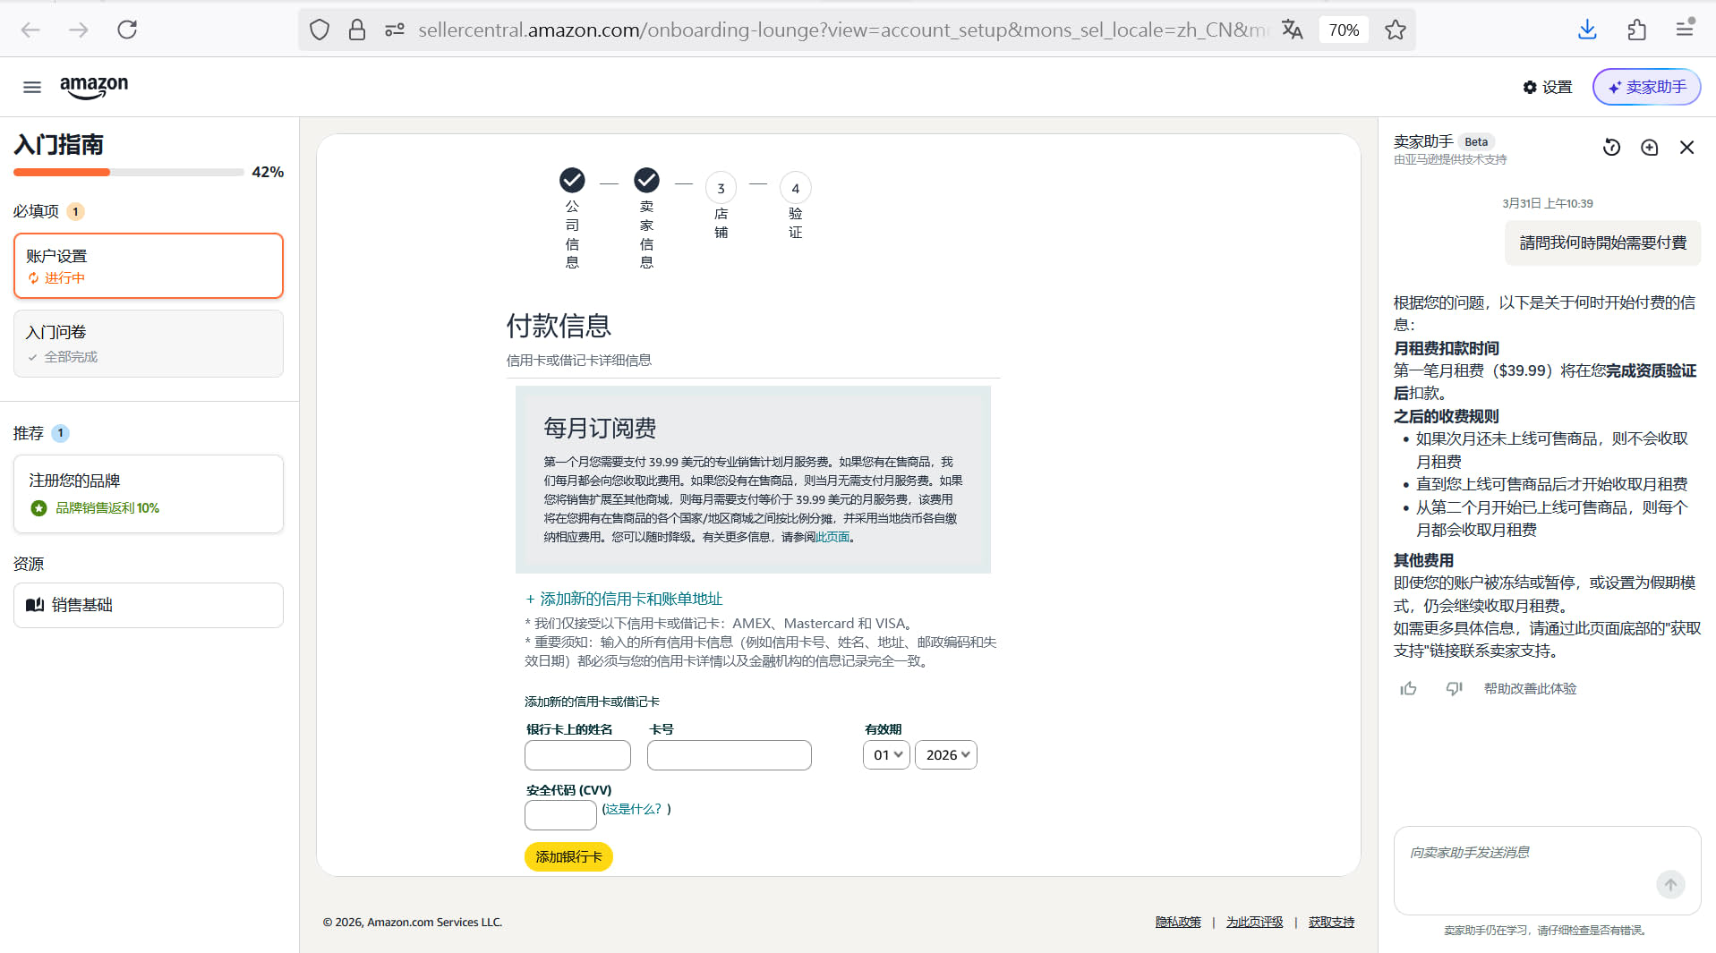
Task: Click 品牌销售返利10% green label
Action: click(107, 508)
